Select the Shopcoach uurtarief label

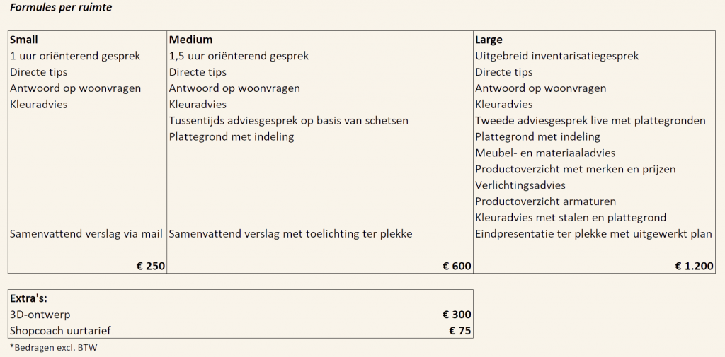(60, 330)
